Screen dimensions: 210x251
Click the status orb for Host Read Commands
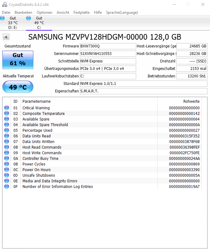(x=7, y=147)
